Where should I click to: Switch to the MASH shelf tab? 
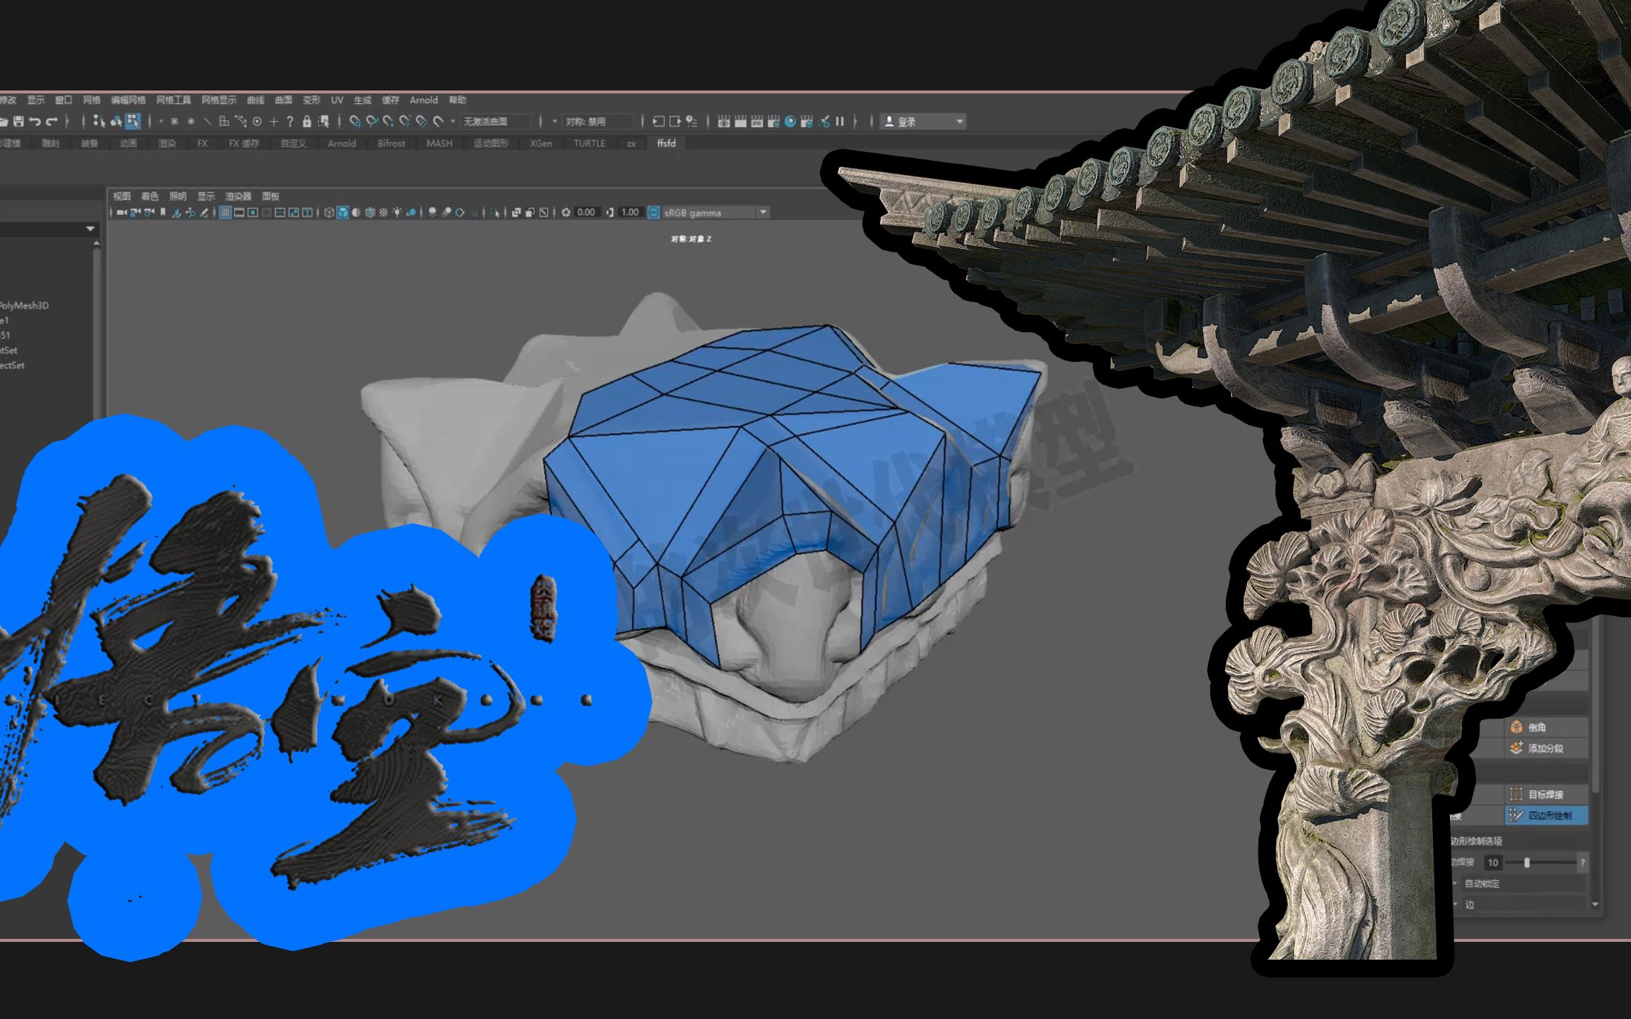pyautogui.click(x=439, y=143)
